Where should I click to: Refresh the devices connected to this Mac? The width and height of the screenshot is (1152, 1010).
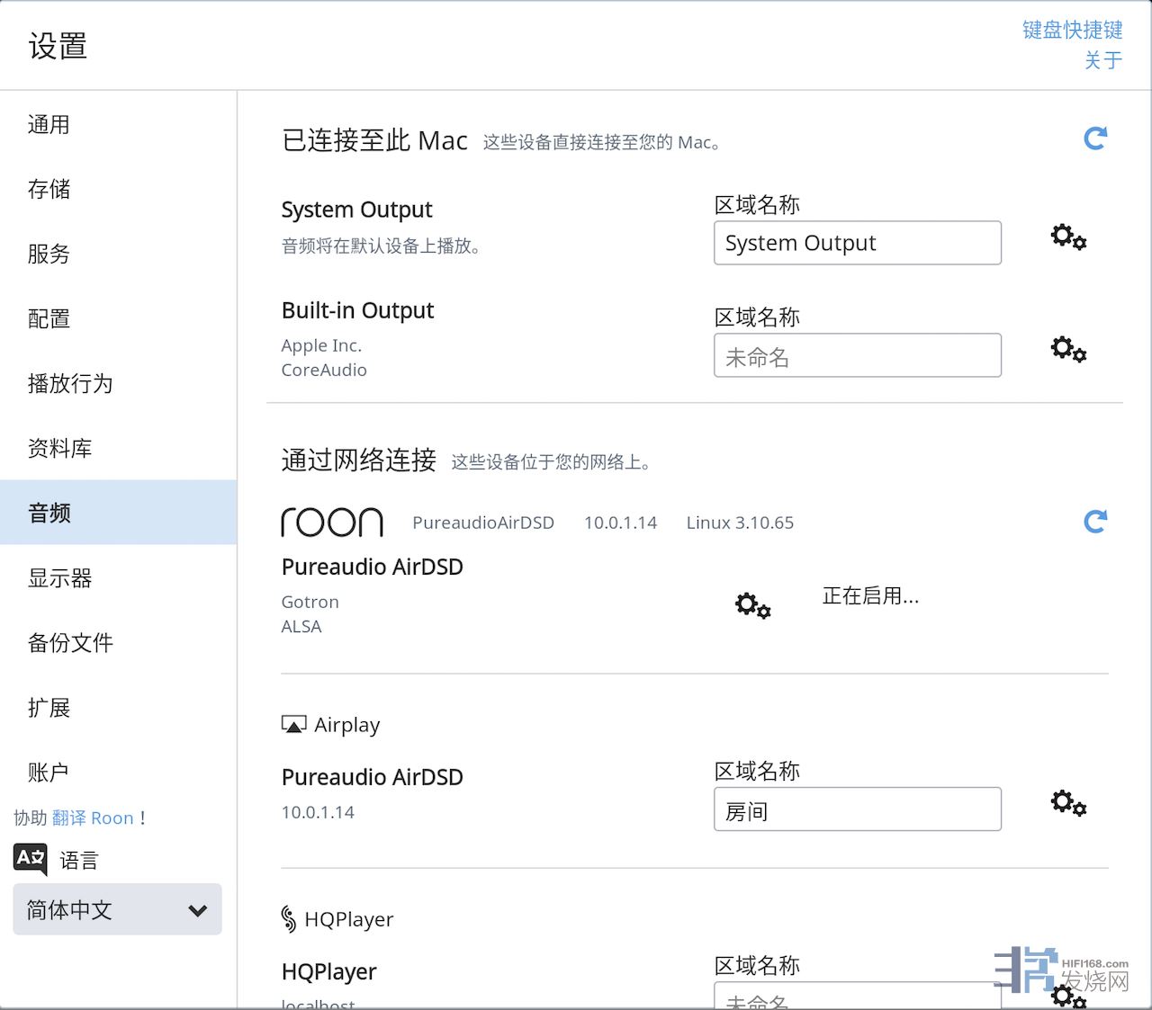[x=1094, y=139]
